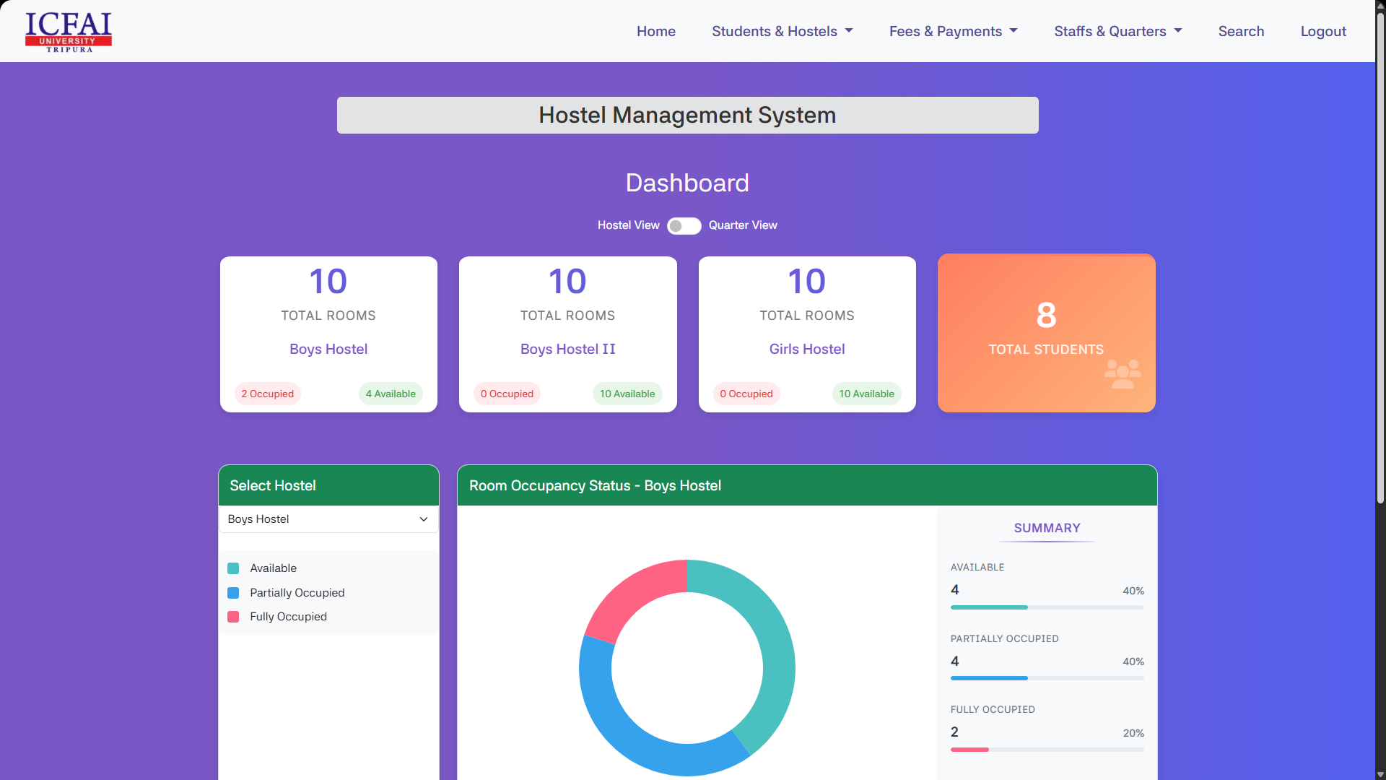The image size is (1386, 780).
Task: Click the Fully Occupied pink legend square
Action: coord(233,617)
